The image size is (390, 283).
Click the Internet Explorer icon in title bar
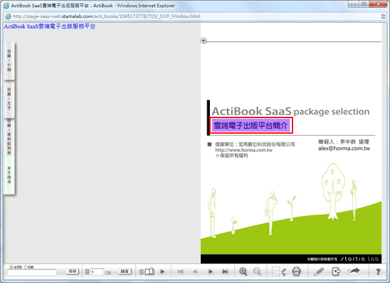[6, 5]
